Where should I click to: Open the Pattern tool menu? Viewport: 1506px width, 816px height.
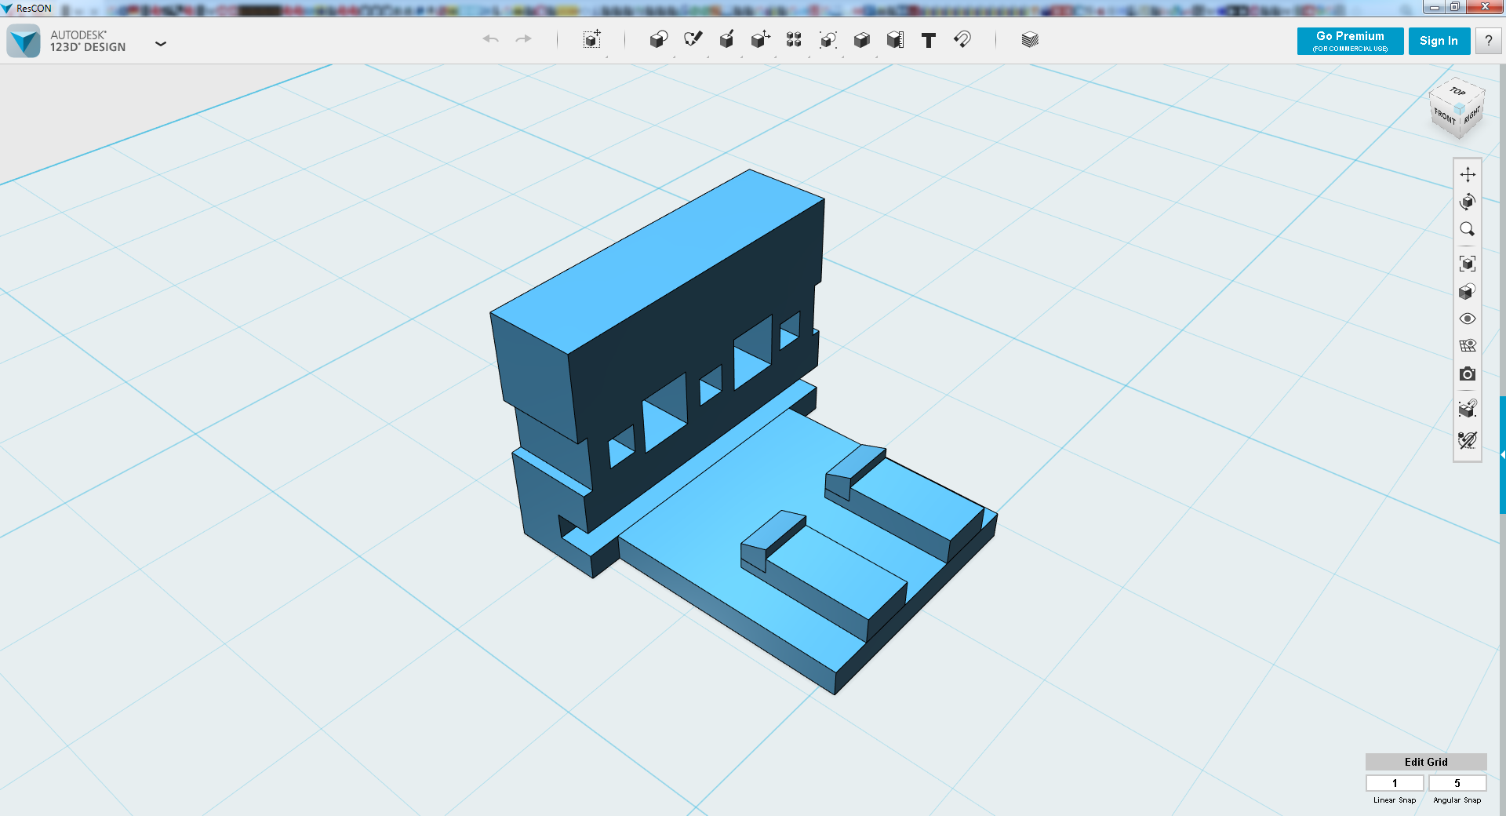794,39
